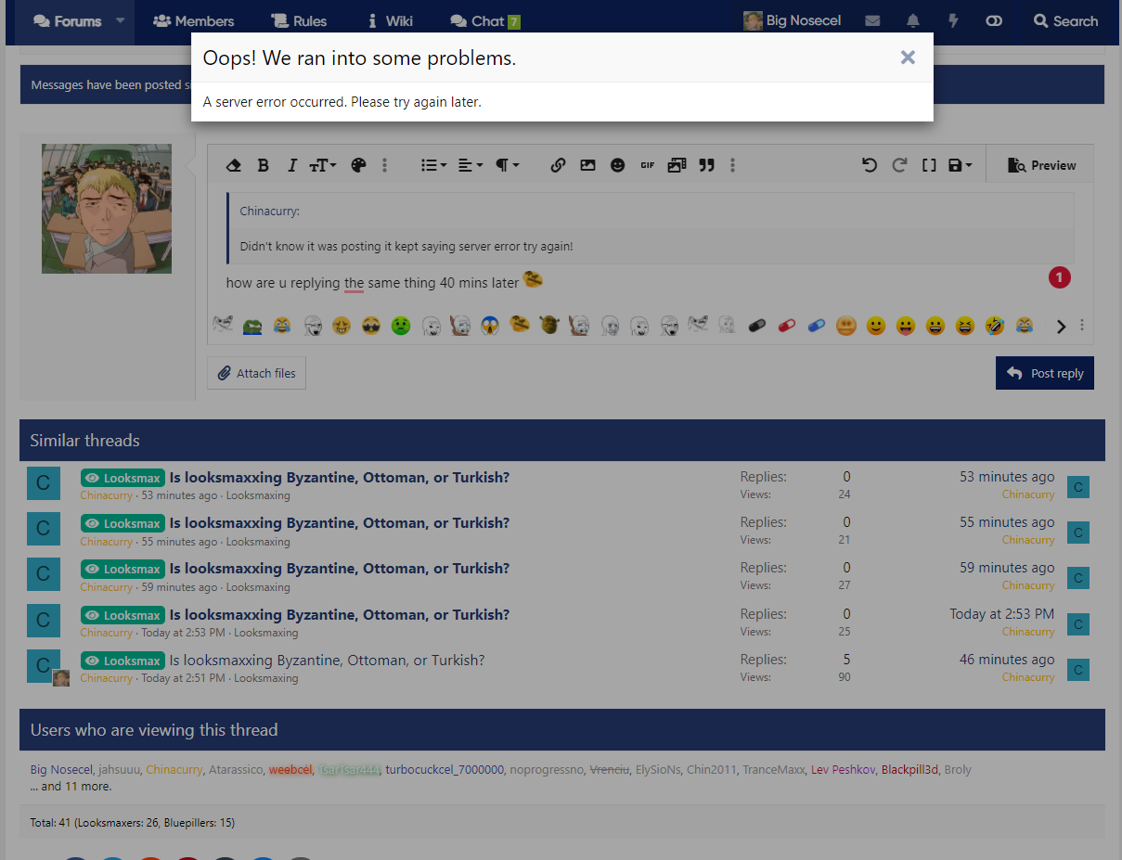Open the save draft dropdown
The width and height of the screenshot is (1122, 860).
pos(960,165)
